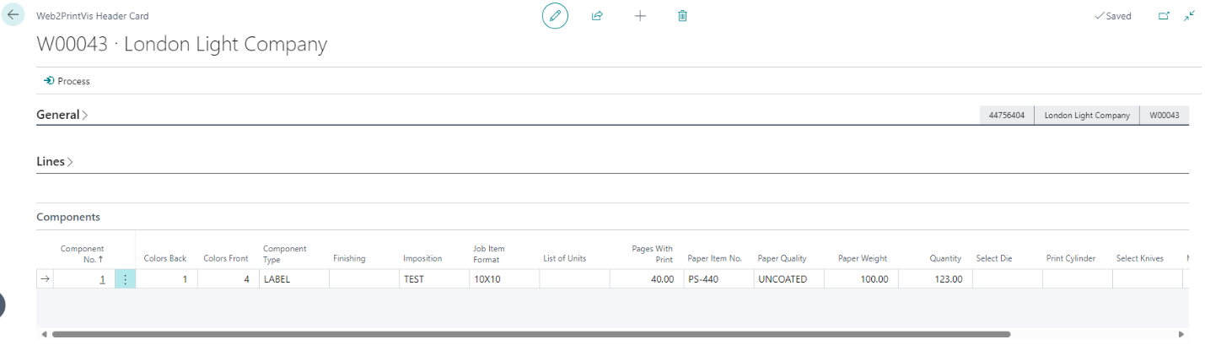Click the plus new record icon

tap(640, 16)
